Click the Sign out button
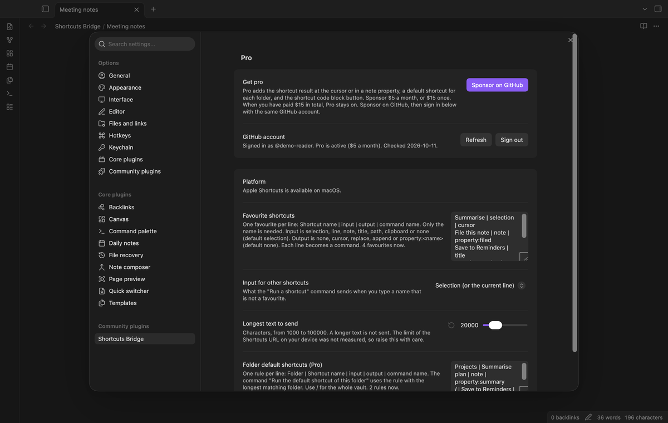 [x=512, y=140]
